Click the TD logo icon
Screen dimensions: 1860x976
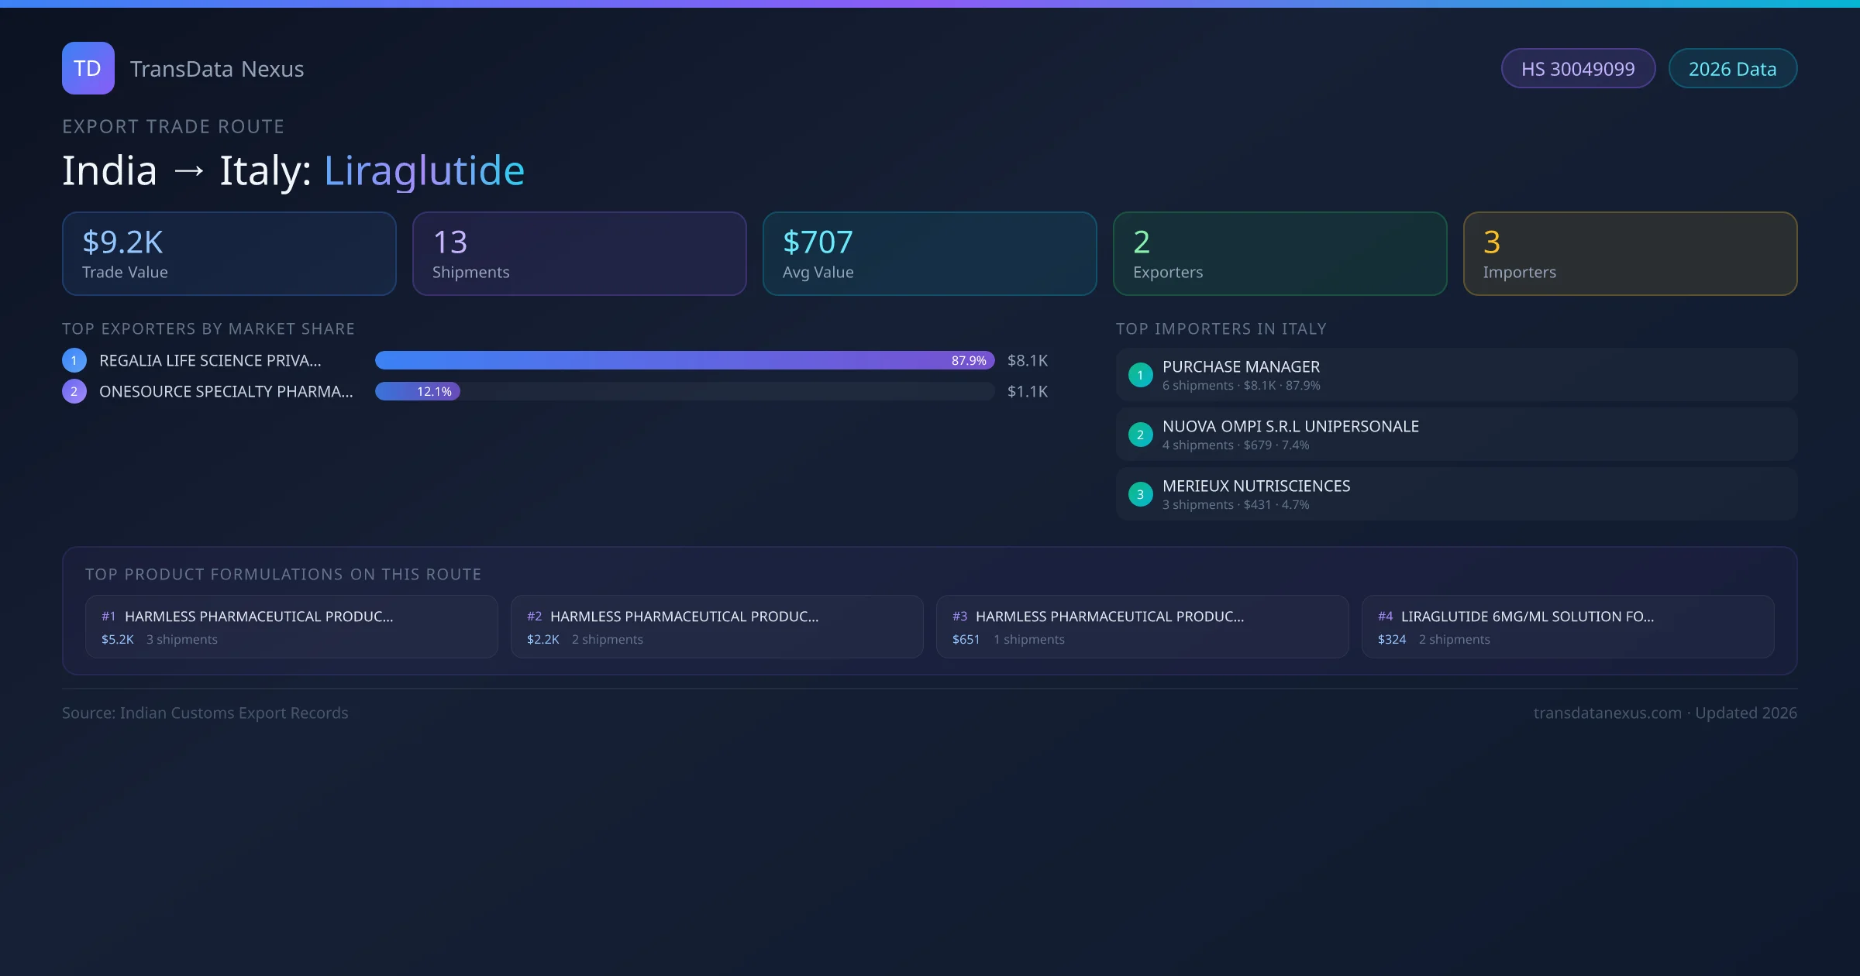click(x=88, y=68)
